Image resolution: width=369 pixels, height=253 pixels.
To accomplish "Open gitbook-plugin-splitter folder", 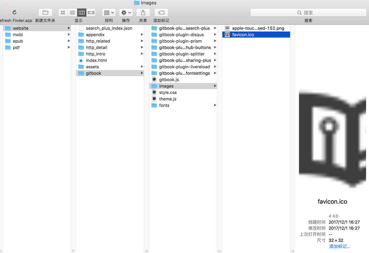I will [x=183, y=54].
